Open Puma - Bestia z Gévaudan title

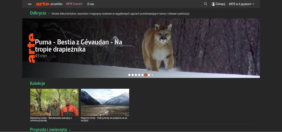click(x=78, y=46)
